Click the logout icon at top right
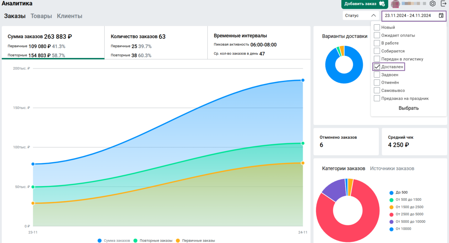 pos(443,4)
